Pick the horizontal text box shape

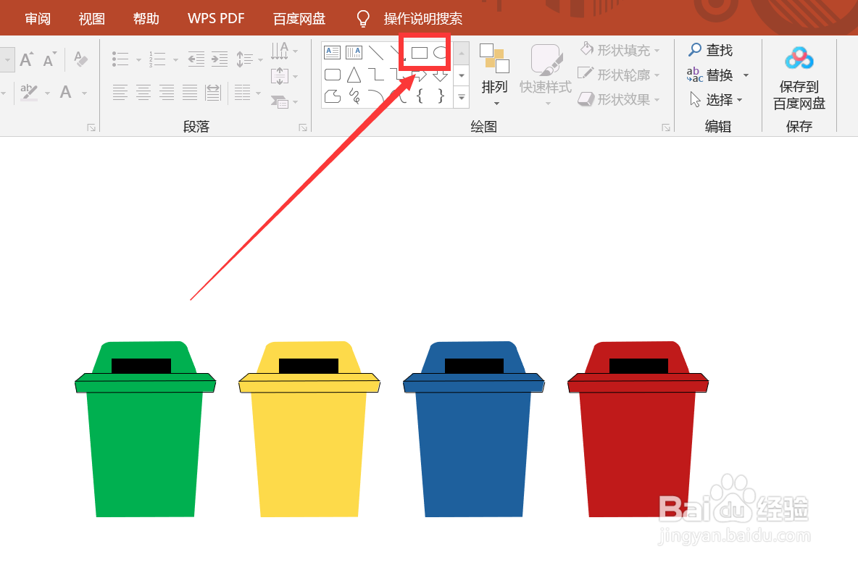click(332, 52)
